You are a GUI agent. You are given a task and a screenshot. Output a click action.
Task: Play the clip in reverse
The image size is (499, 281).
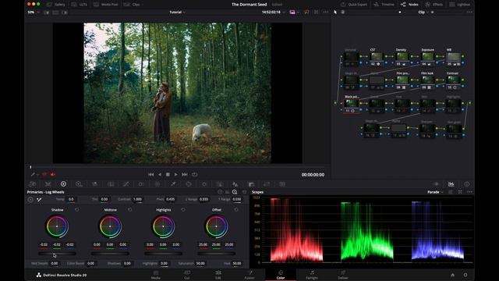pyautogui.click(x=159, y=175)
